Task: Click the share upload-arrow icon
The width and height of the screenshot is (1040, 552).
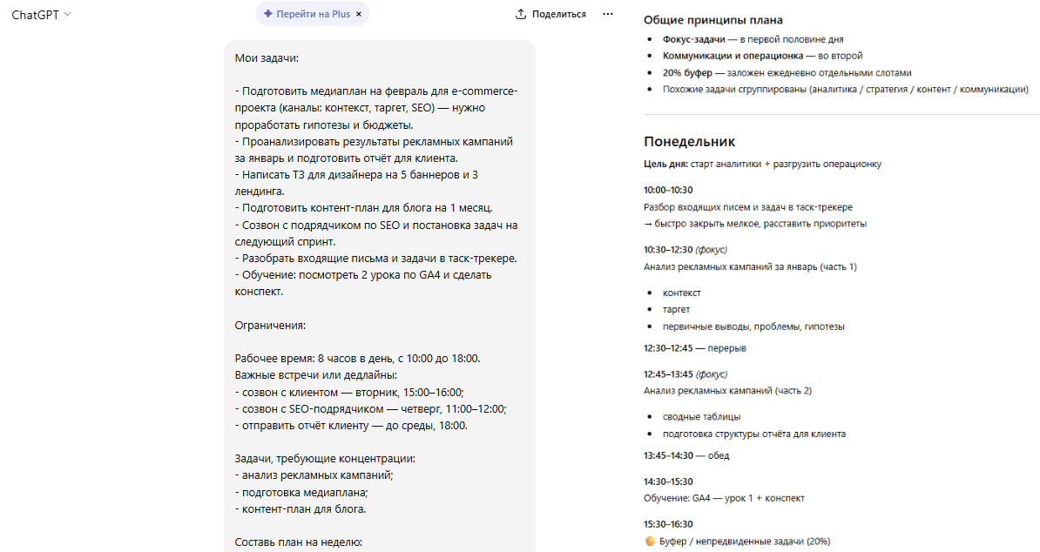Action: [522, 13]
